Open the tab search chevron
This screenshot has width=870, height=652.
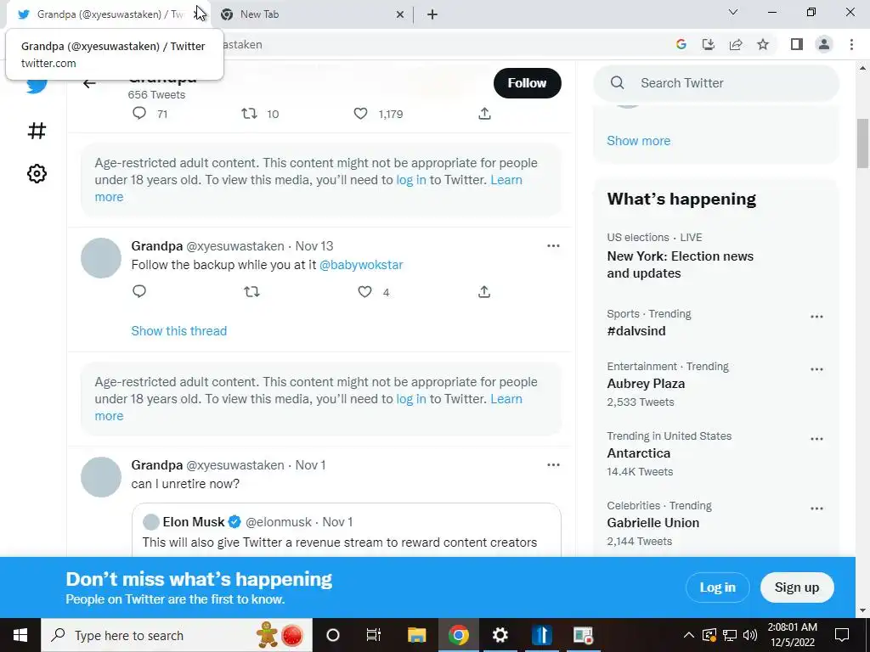tap(733, 12)
